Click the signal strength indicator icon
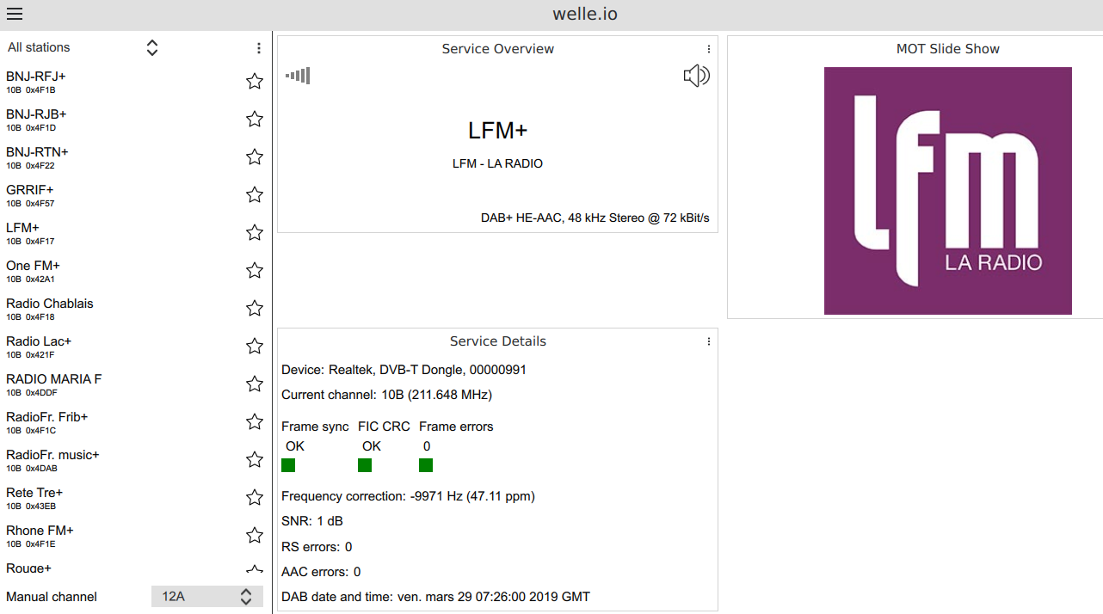The width and height of the screenshot is (1103, 614). coord(298,76)
